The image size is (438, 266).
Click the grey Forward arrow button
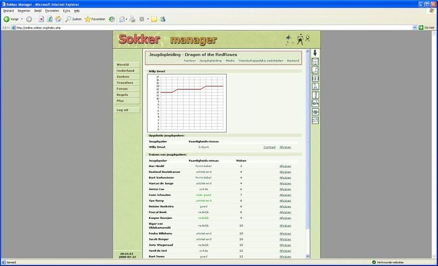tap(29, 19)
